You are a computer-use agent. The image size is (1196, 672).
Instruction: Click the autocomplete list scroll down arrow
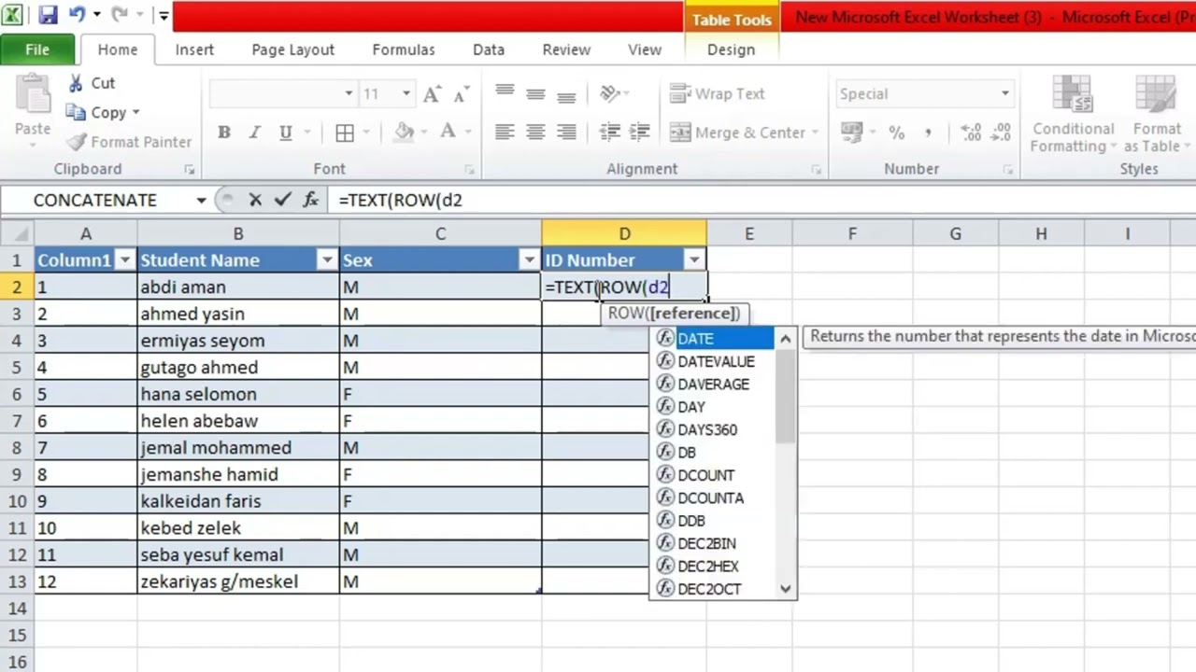[x=786, y=589]
